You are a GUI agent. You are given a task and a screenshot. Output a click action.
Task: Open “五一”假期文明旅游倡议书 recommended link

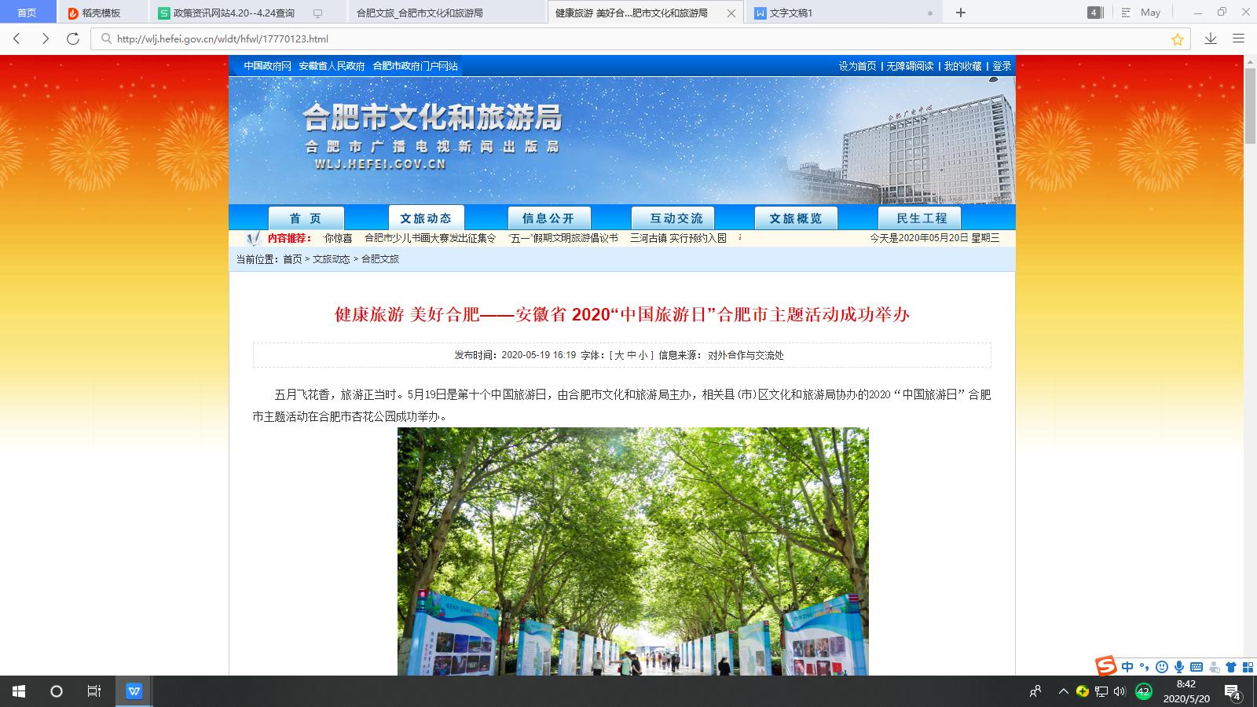(x=563, y=238)
